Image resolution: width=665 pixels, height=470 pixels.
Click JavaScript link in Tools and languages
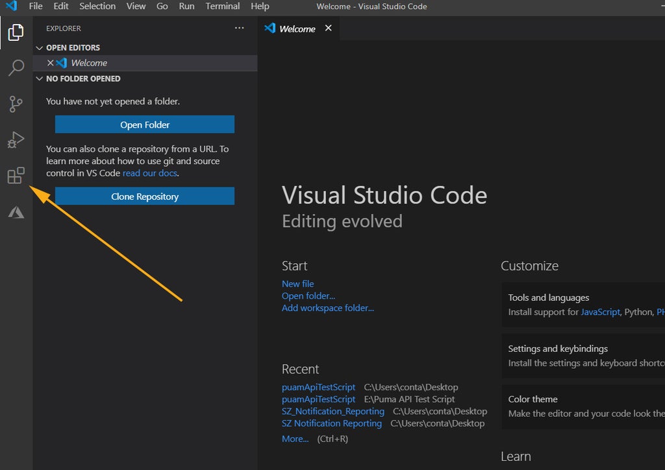pos(600,312)
